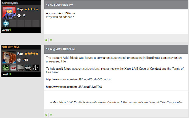
Task: Click the Halo badge under Chrisboy589's avatar
Action: 6,23
